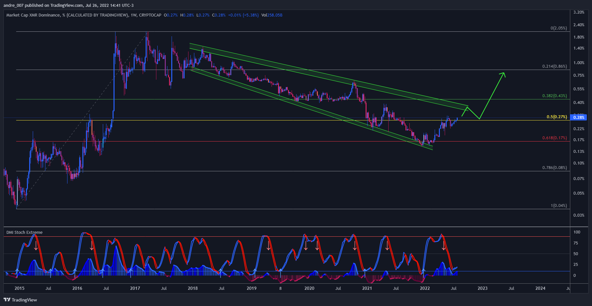Click 2017 on the time axis
Viewport: 592px width, 306px height.
click(x=135, y=288)
